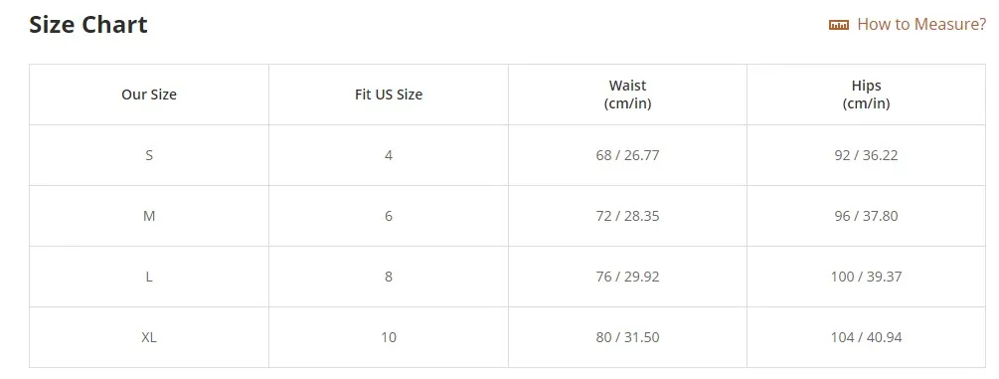The width and height of the screenshot is (999, 379).
Task: Select the S size cell
Action: (149, 155)
